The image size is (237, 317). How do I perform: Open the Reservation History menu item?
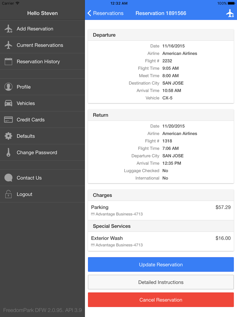point(38,61)
